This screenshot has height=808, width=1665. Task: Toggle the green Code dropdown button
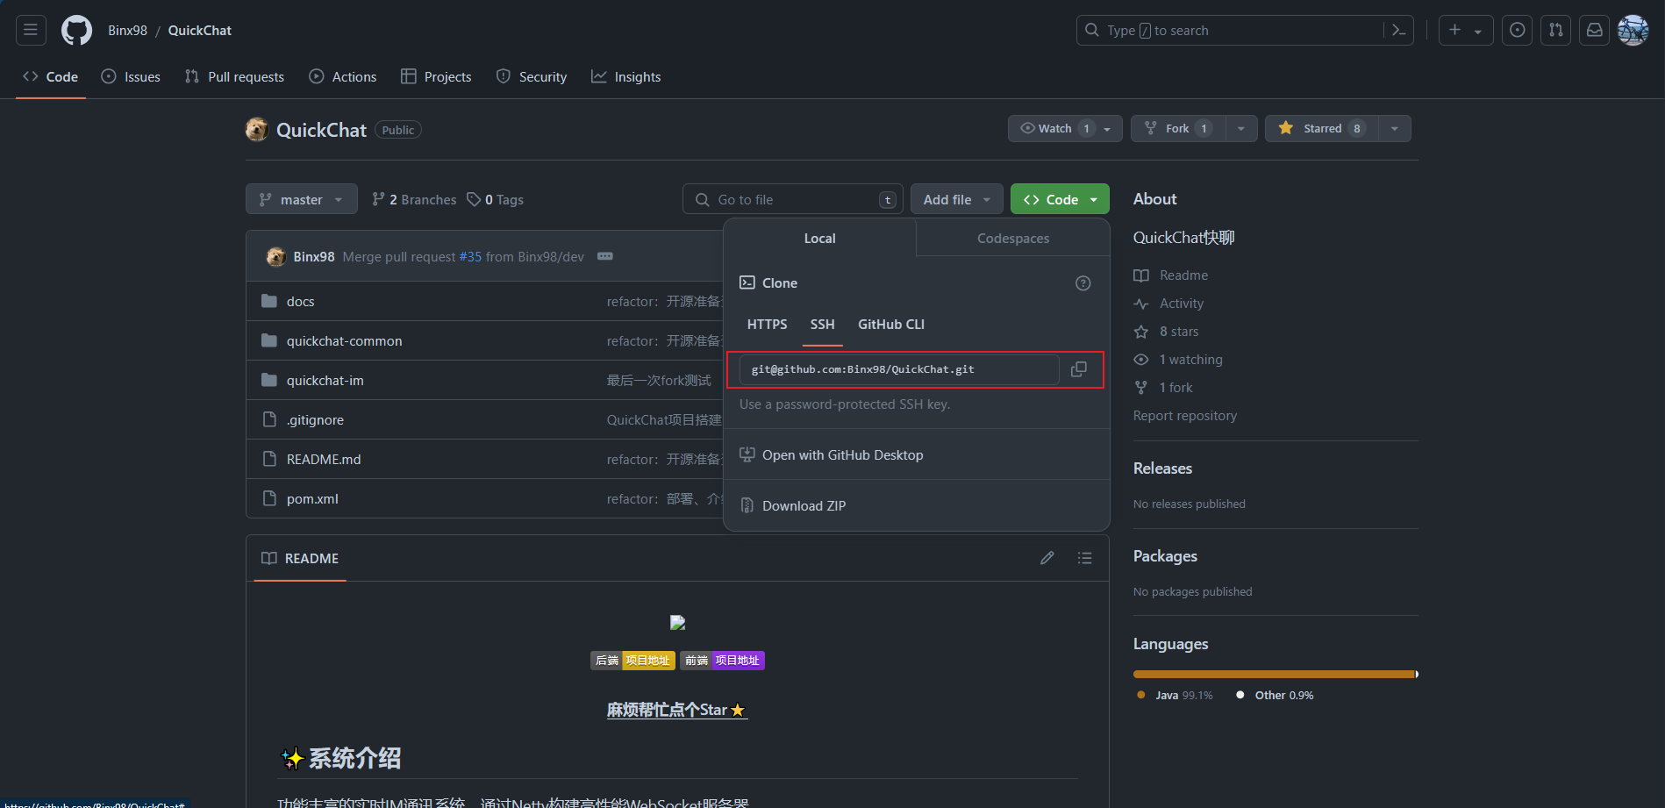click(x=1060, y=199)
